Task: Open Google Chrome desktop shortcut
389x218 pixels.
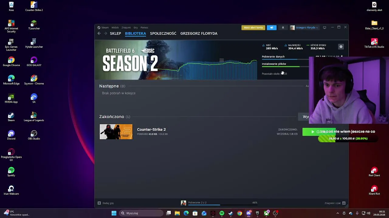Action: click(x=11, y=61)
